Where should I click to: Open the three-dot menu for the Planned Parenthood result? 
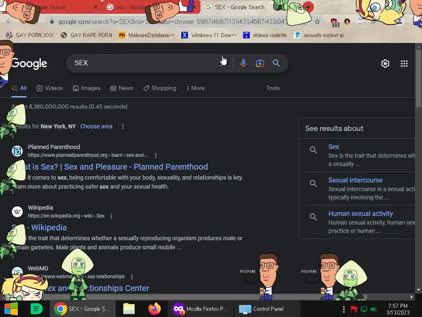point(155,155)
